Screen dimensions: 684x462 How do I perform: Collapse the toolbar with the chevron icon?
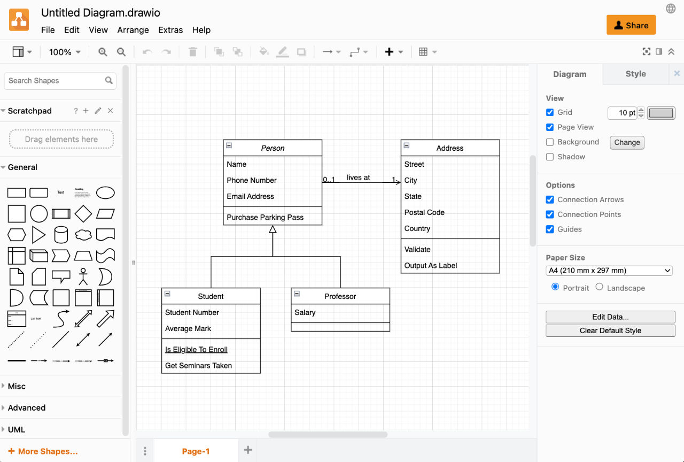(672, 51)
